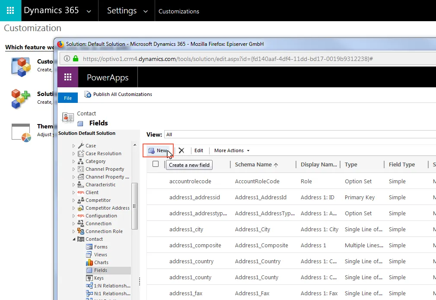Screen dimensions: 436x300
Task: Click the New field icon in toolbar
Action: (151, 150)
